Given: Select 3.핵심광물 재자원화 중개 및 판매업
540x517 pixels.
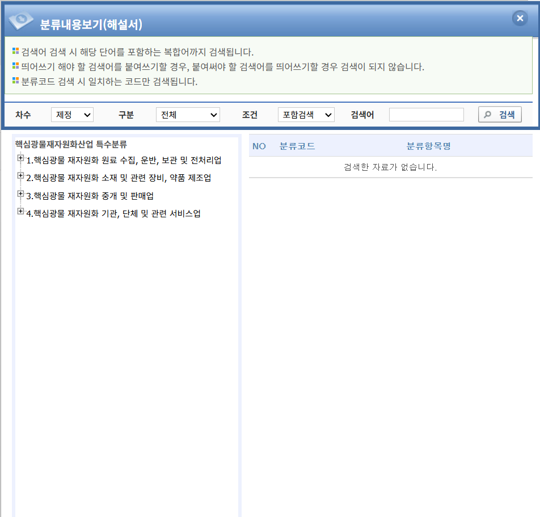Looking at the screenshot, I should tap(90, 196).
